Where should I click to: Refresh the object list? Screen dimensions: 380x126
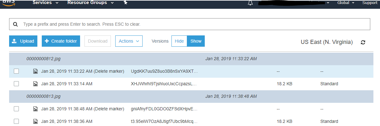point(363,42)
